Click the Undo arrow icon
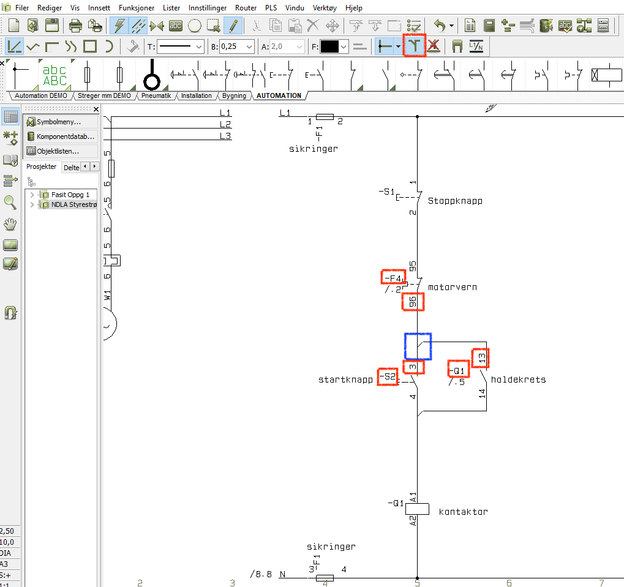This screenshot has width=624, height=587. tap(439, 26)
